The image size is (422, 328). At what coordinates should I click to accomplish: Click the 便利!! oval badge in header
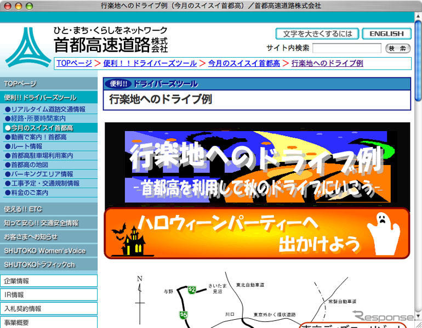point(118,84)
